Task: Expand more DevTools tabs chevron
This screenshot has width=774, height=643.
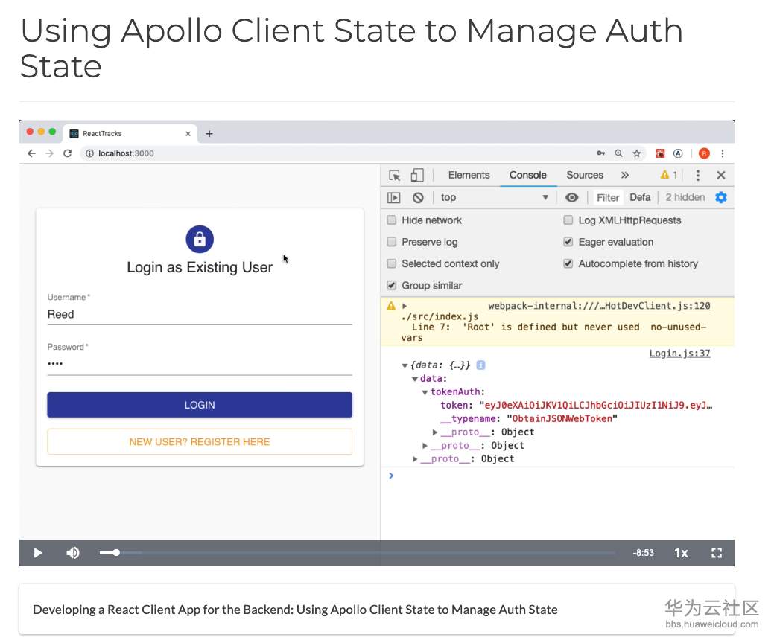Action: pos(624,176)
